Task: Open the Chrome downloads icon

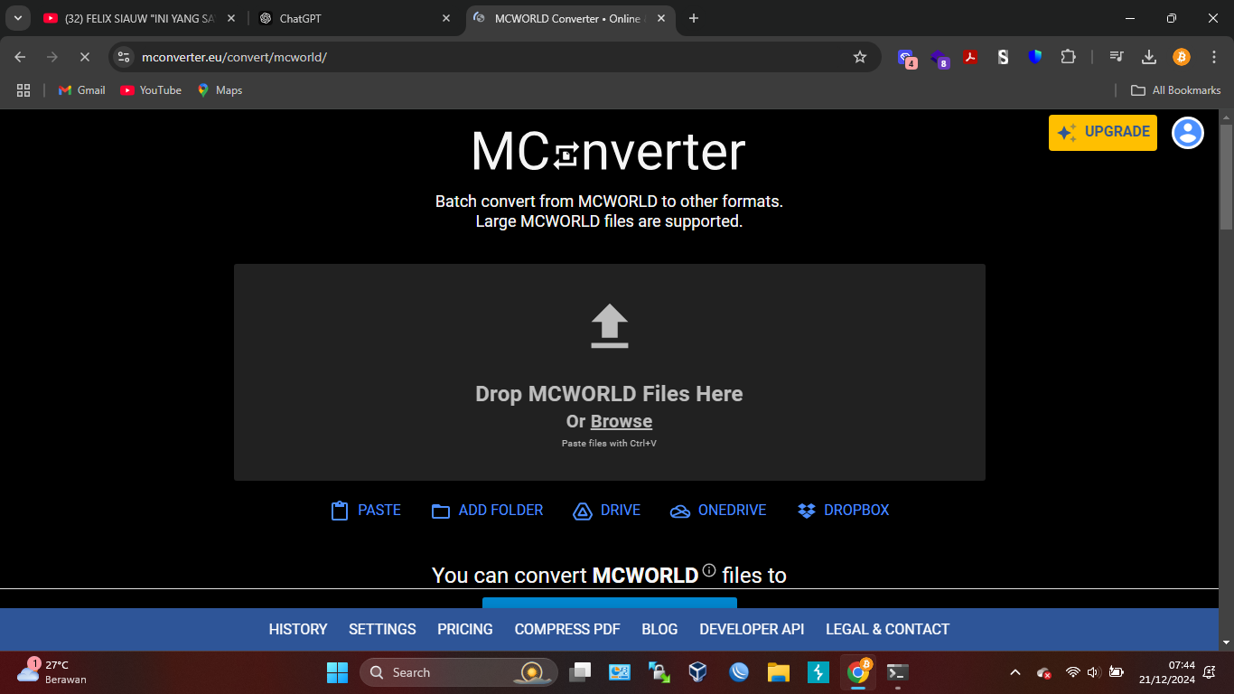Action: pos(1149,57)
